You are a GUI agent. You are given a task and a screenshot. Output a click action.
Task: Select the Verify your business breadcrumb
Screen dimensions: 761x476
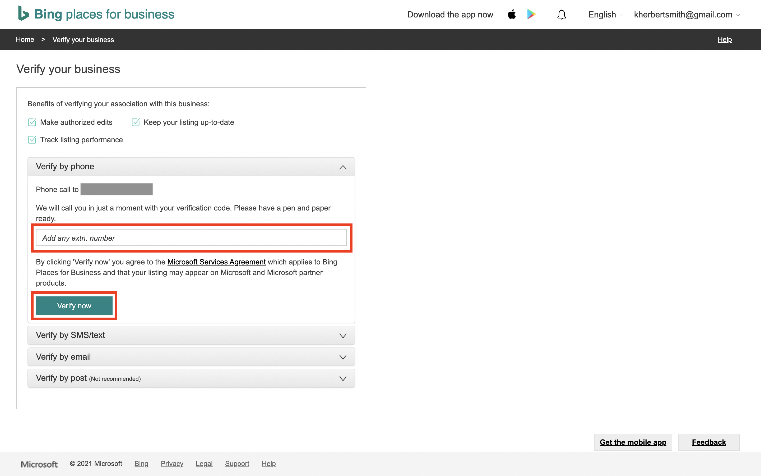[x=83, y=40]
